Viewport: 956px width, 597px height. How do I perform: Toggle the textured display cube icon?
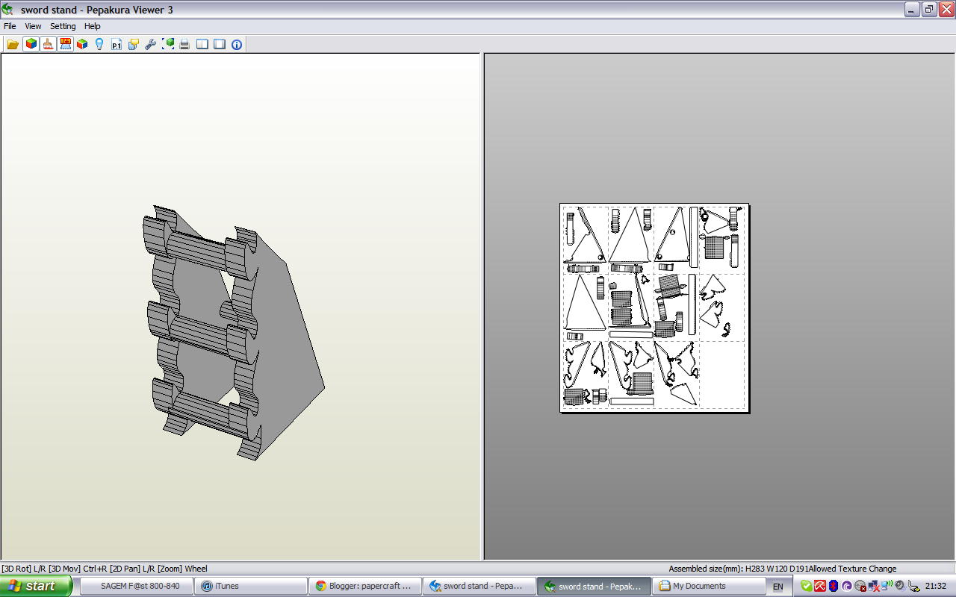(x=31, y=44)
